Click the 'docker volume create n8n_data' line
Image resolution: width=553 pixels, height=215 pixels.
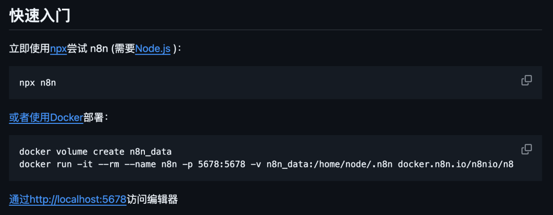95,152
